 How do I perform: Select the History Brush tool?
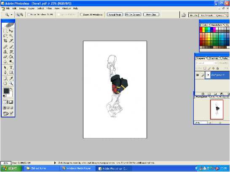point(11,52)
